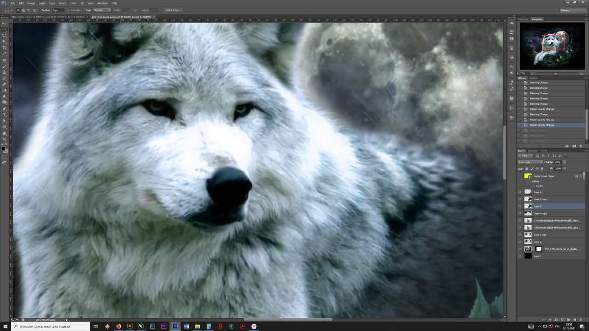Toggle visibility of Layer 5

(520, 206)
